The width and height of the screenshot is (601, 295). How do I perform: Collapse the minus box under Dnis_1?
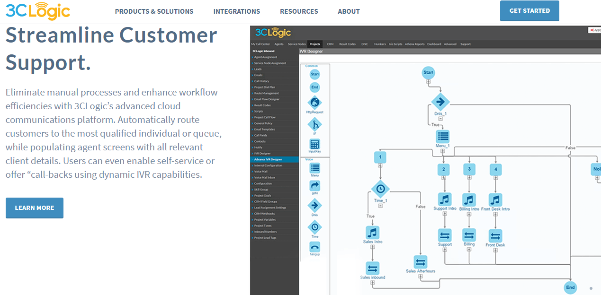click(x=440, y=119)
